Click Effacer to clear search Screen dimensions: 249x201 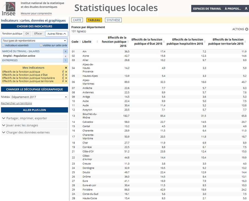click(38, 33)
